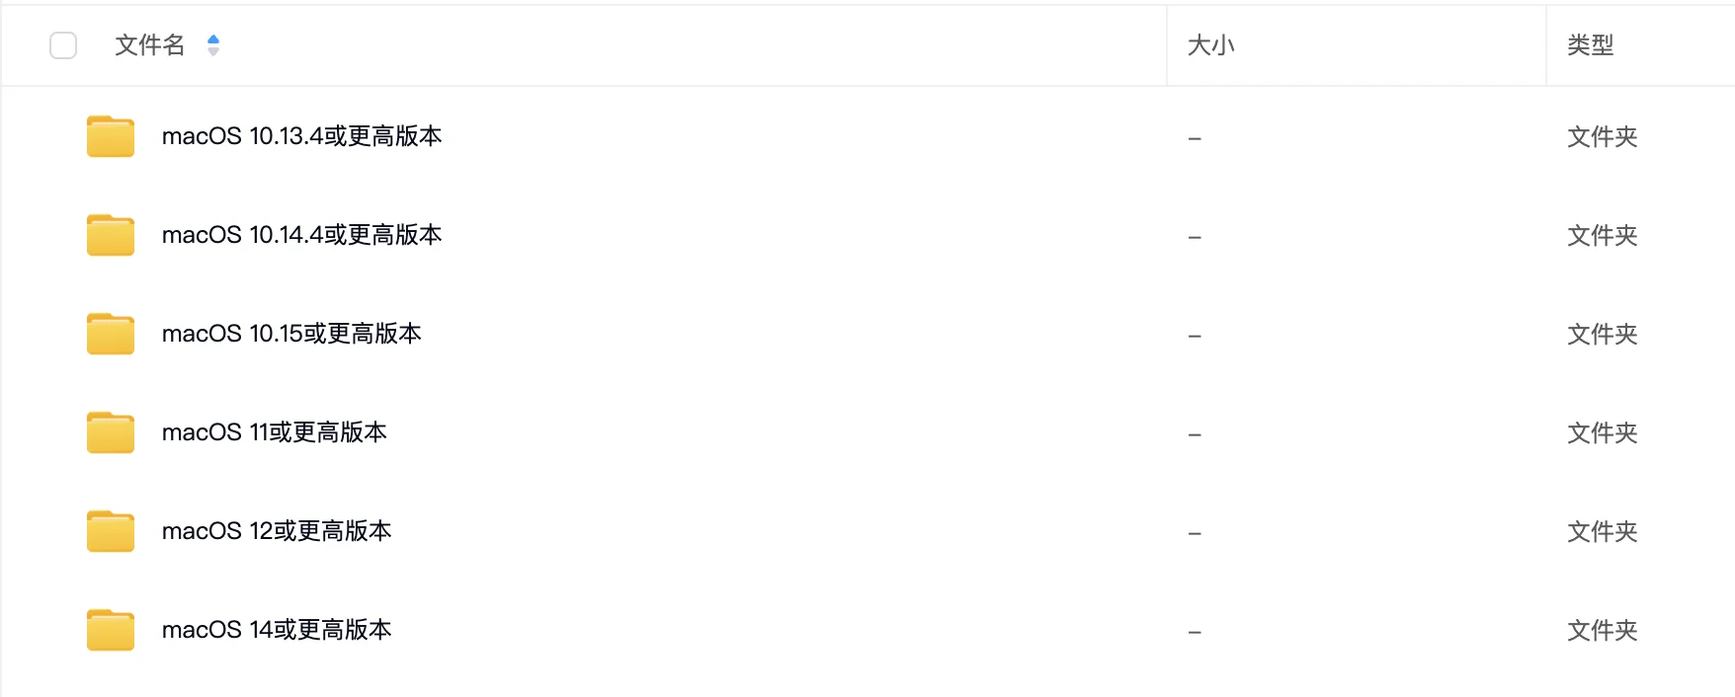Image resolution: width=1735 pixels, height=697 pixels.
Task: Open the macOS 10.14.4 folder icon
Action: (x=111, y=235)
